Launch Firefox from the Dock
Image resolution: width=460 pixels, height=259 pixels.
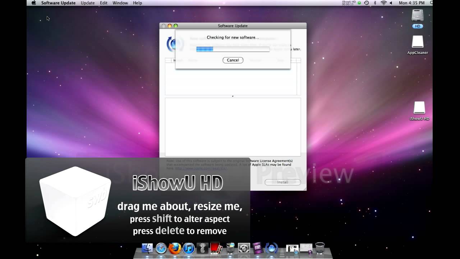coord(175,248)
